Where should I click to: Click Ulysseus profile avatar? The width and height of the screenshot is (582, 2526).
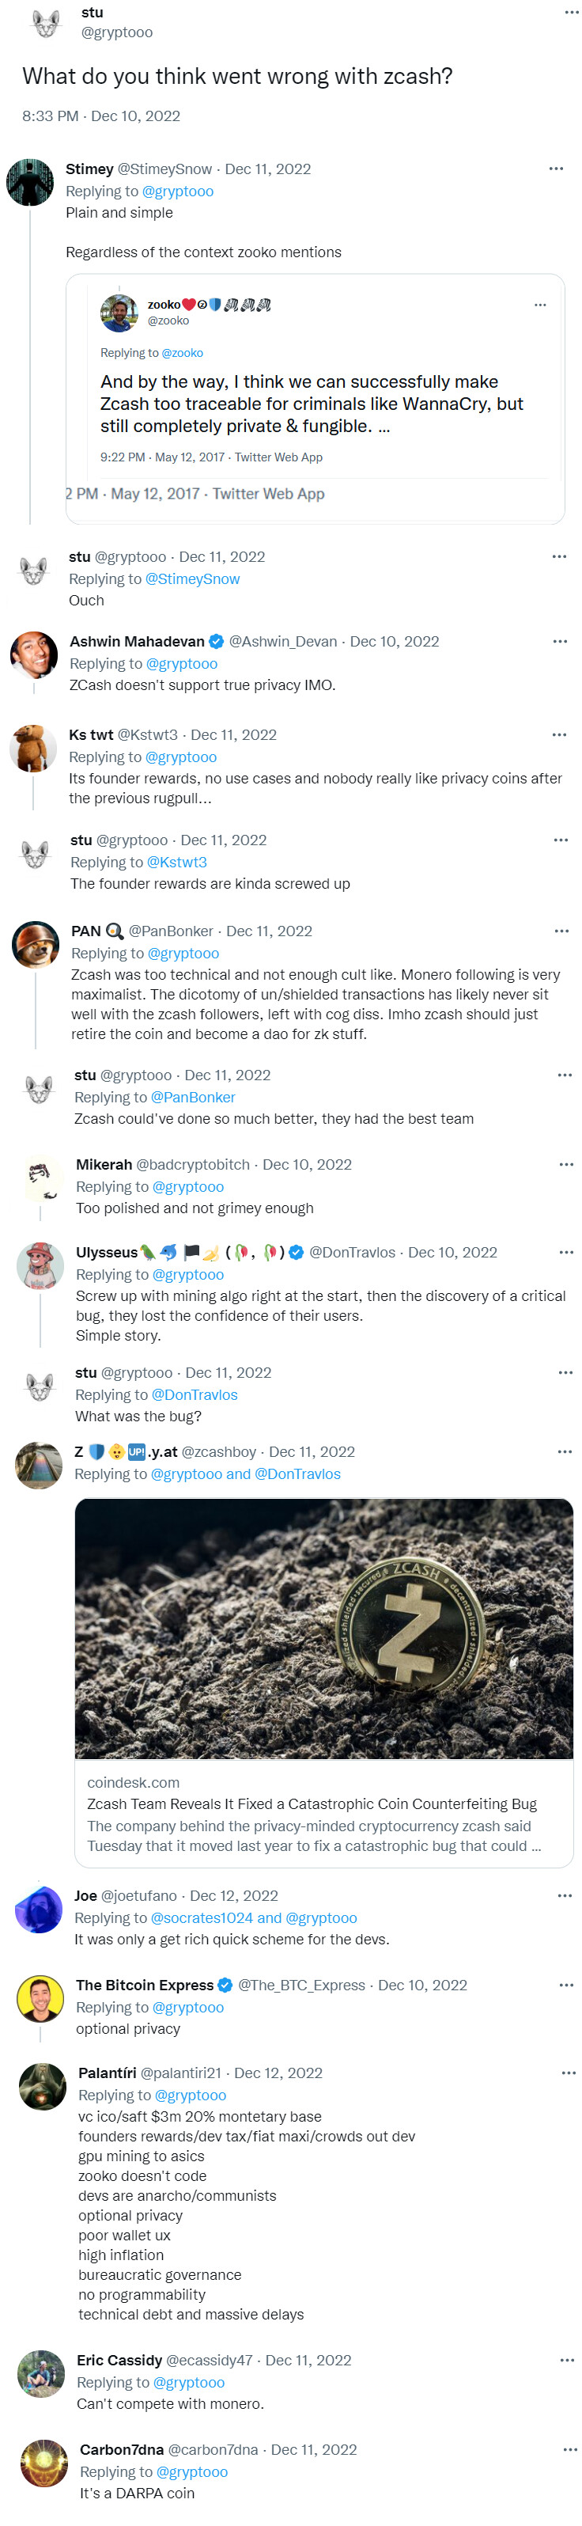point(40,1266)
